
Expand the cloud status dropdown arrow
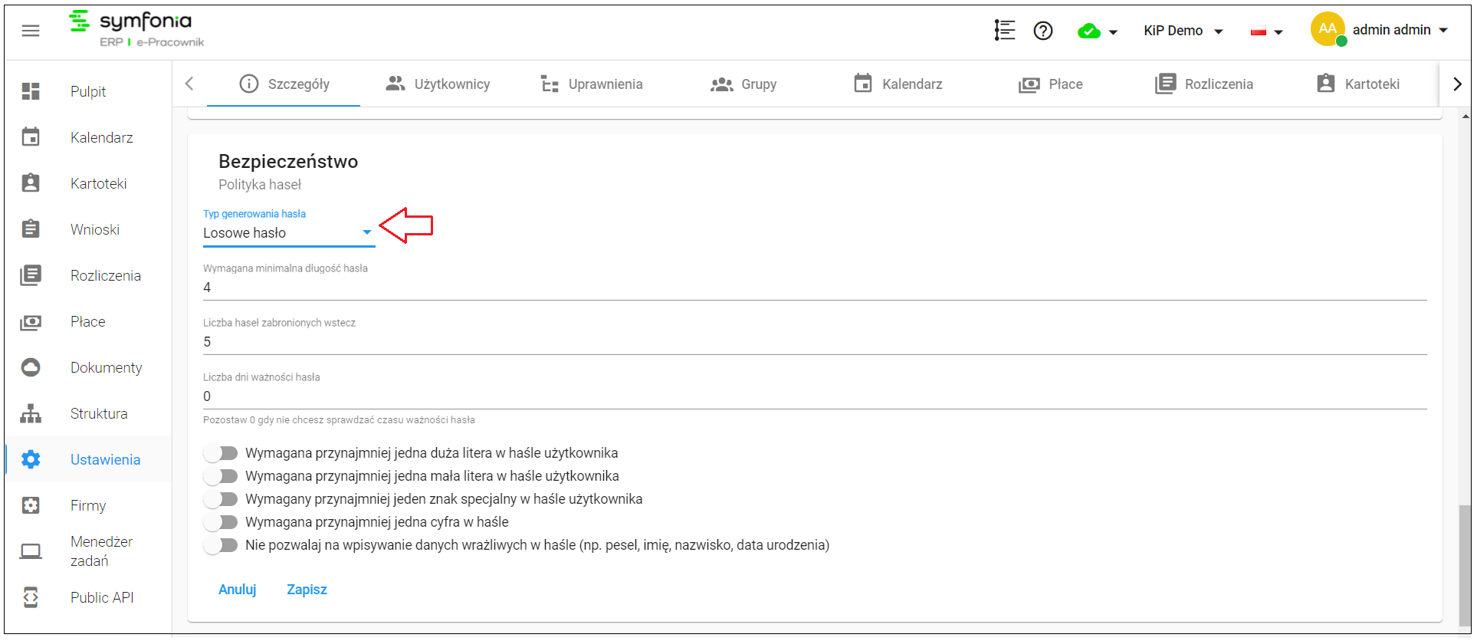(x=1113, y=32)
